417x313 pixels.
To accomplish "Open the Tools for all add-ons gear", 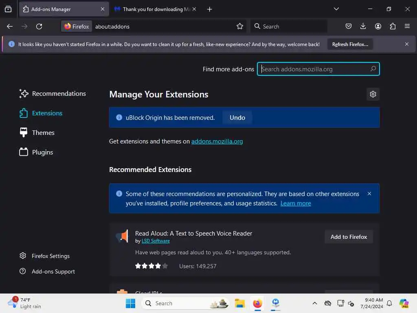I will coord(373,94).
